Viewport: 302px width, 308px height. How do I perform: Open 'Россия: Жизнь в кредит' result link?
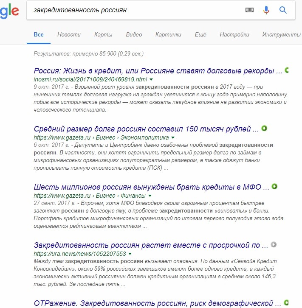[x=158, y=71]
